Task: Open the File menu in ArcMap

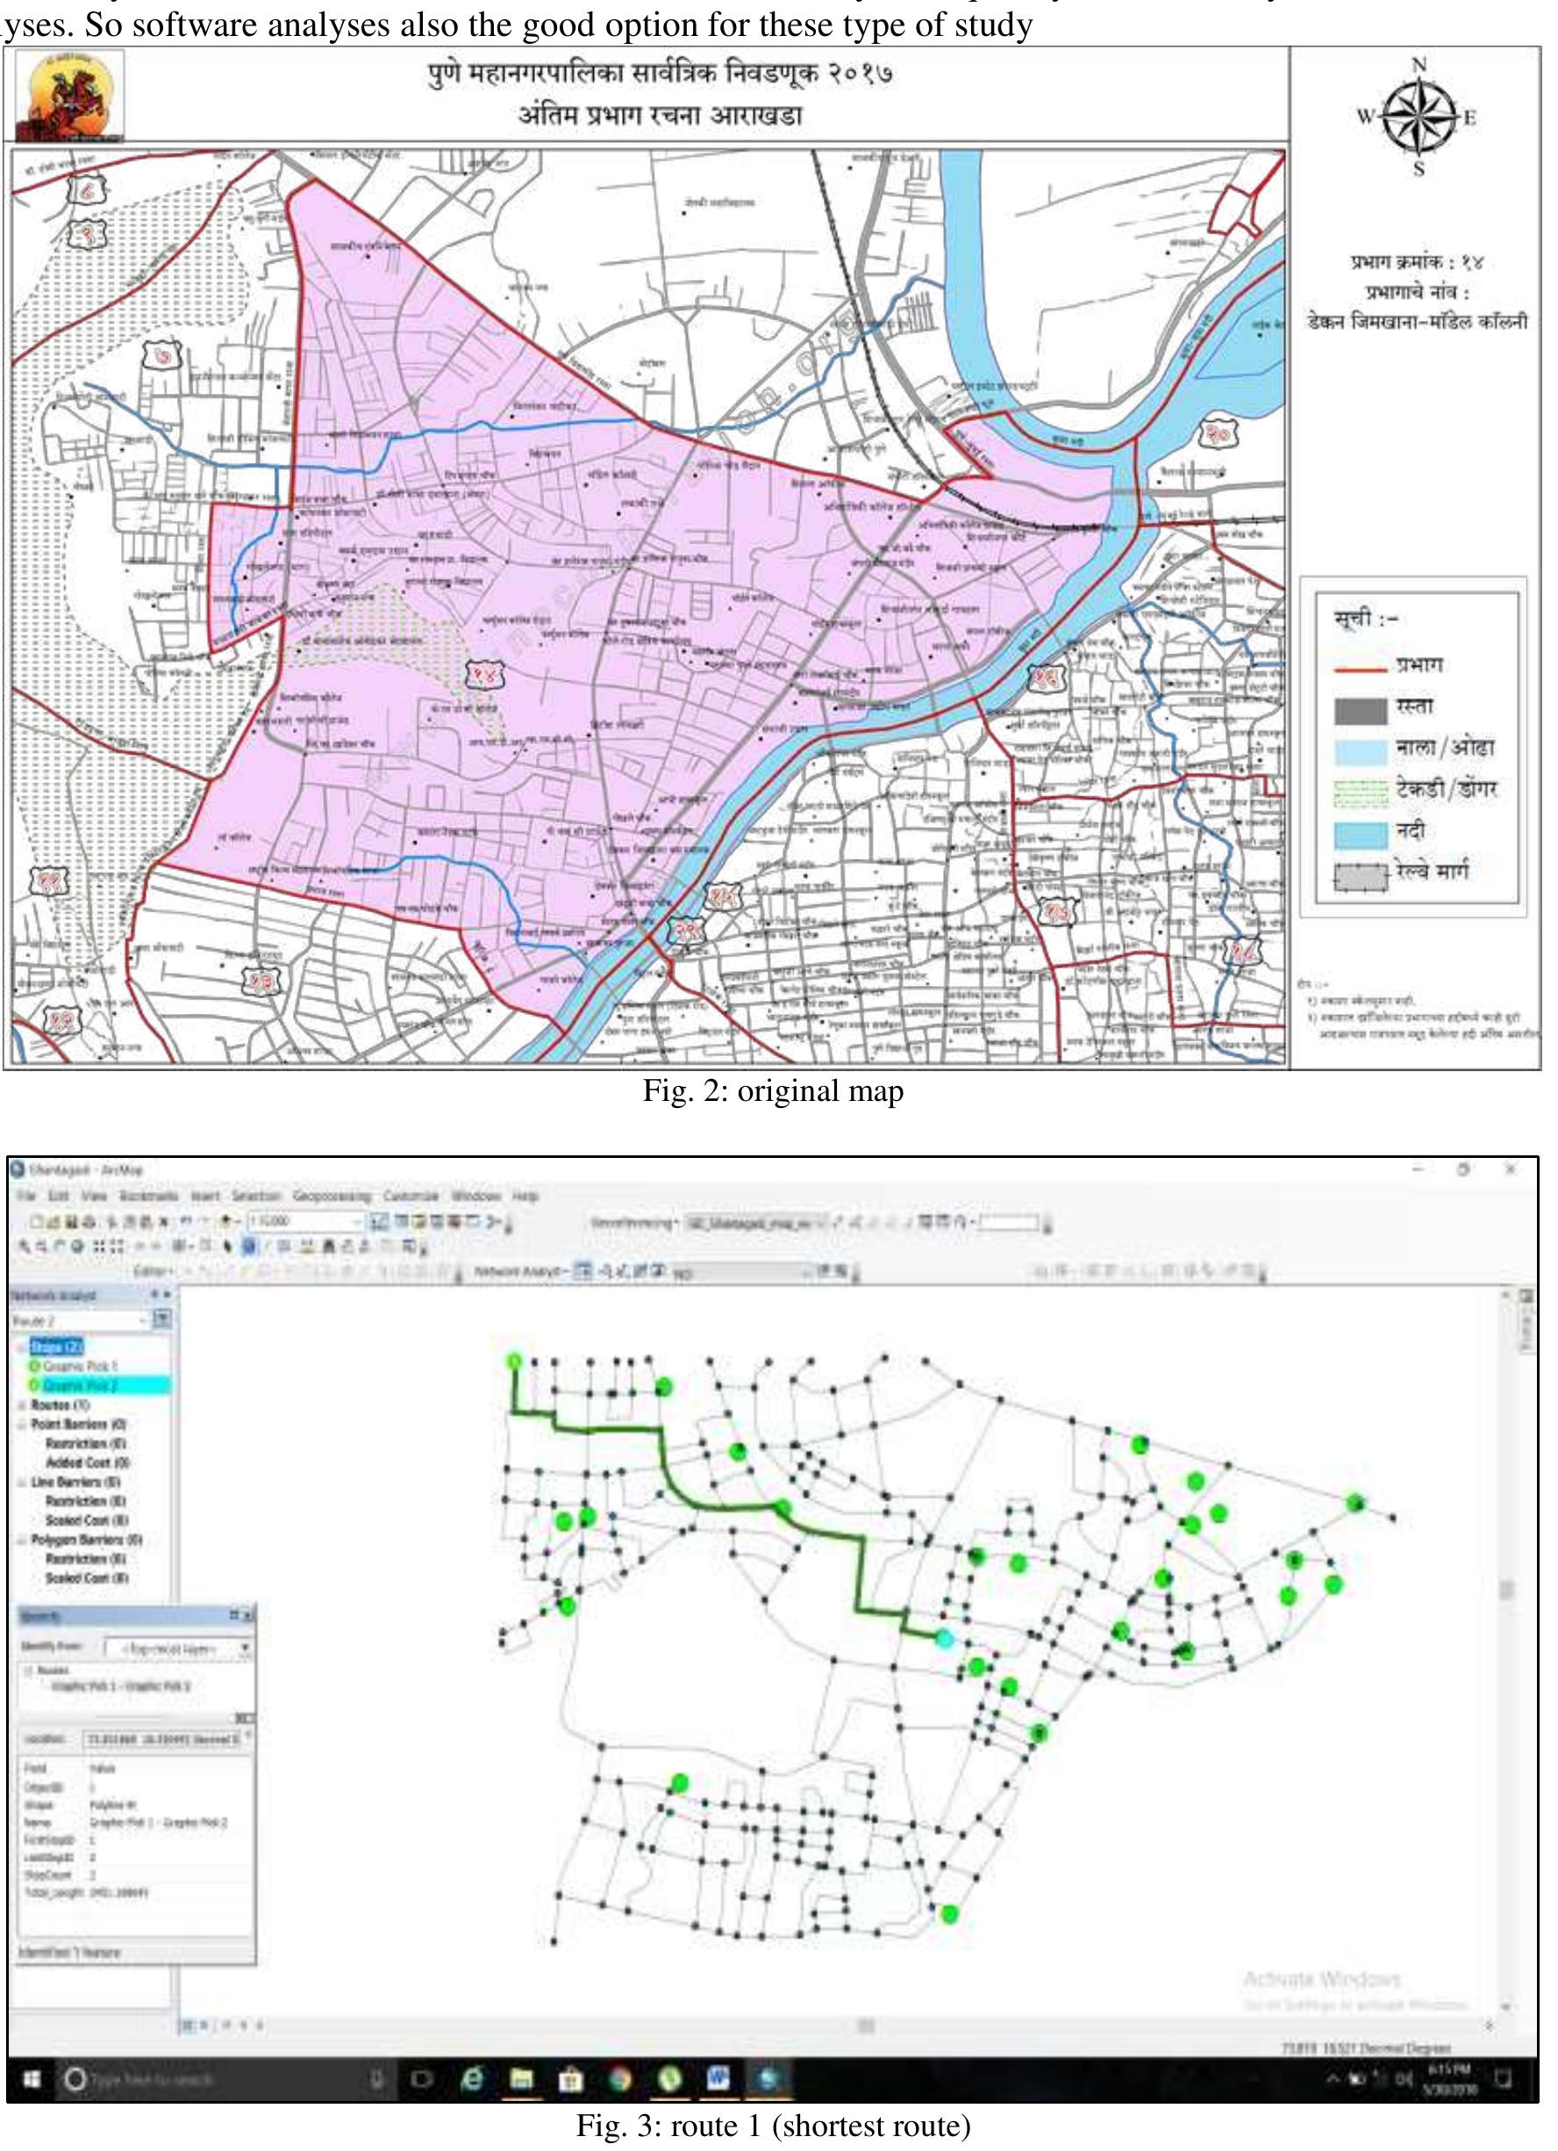Action: [25, 1196]
